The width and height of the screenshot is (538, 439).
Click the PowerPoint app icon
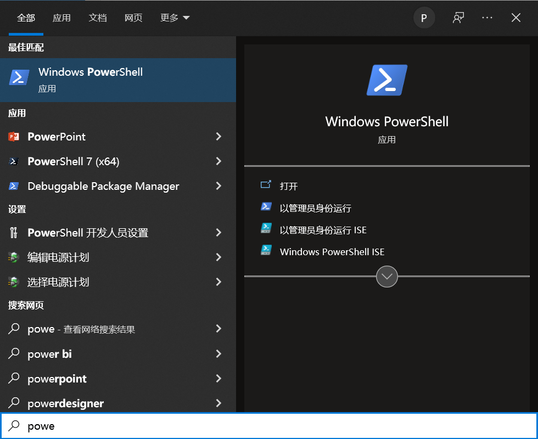(14, 137)
